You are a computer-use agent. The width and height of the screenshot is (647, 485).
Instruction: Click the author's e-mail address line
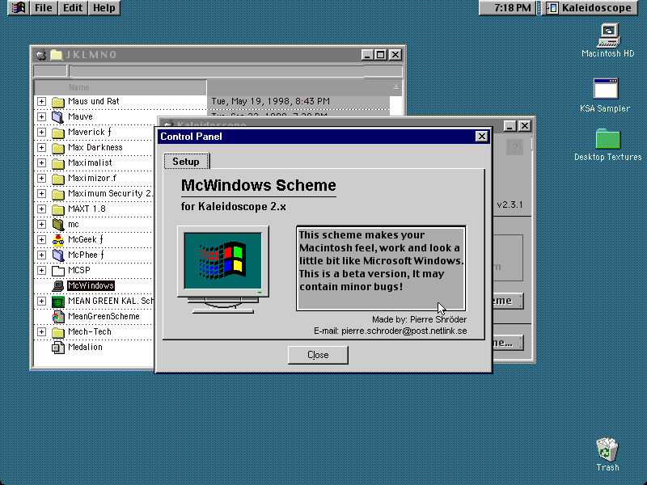[391, 331]
